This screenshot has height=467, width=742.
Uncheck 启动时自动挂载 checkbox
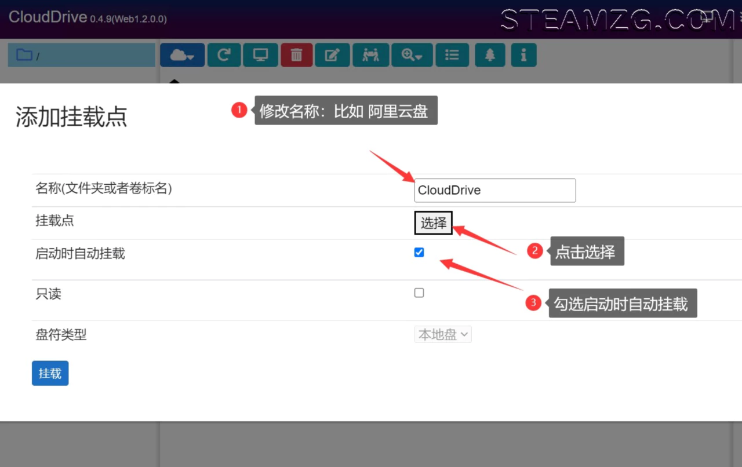419,253
